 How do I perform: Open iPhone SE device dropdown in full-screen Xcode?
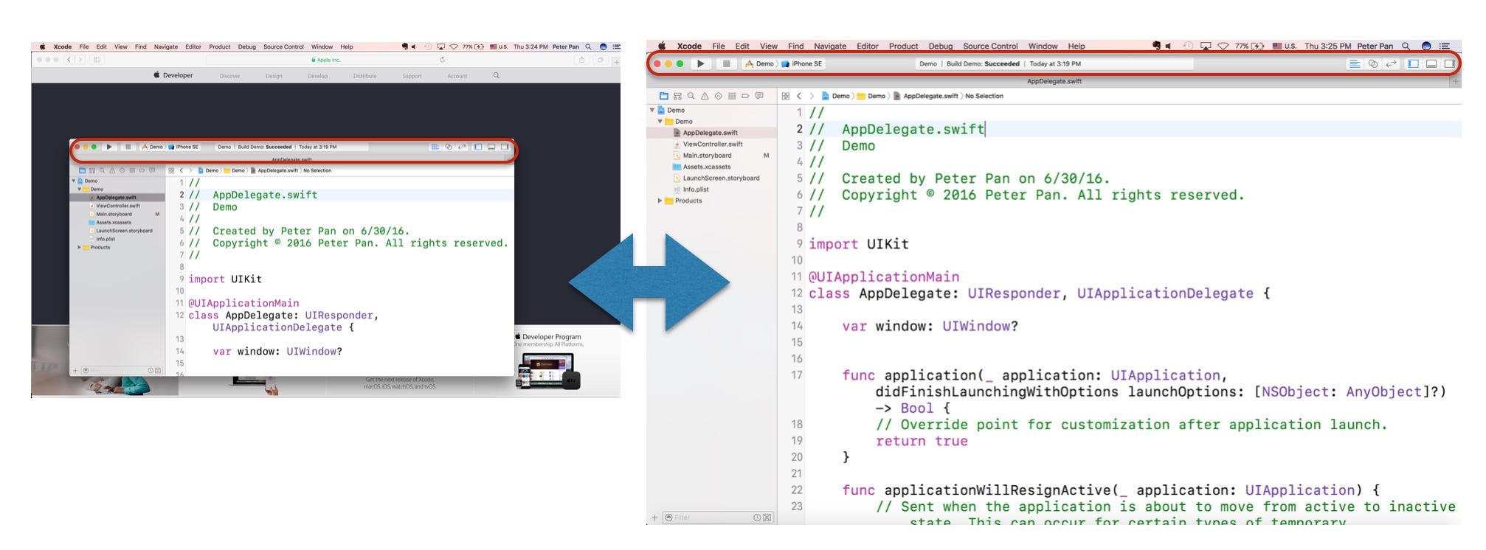(x=802, y=64)
